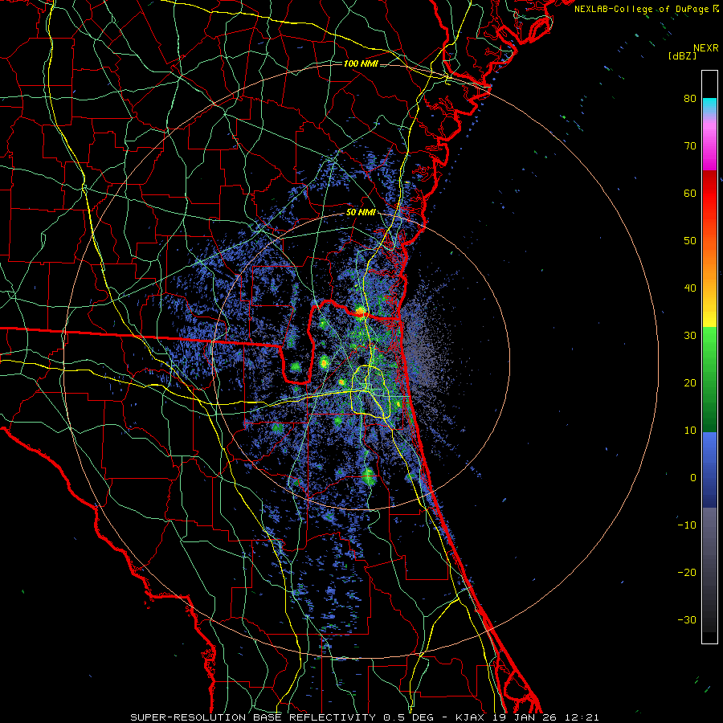Click the 10 dBZ scale value

(x=690, y=431)
